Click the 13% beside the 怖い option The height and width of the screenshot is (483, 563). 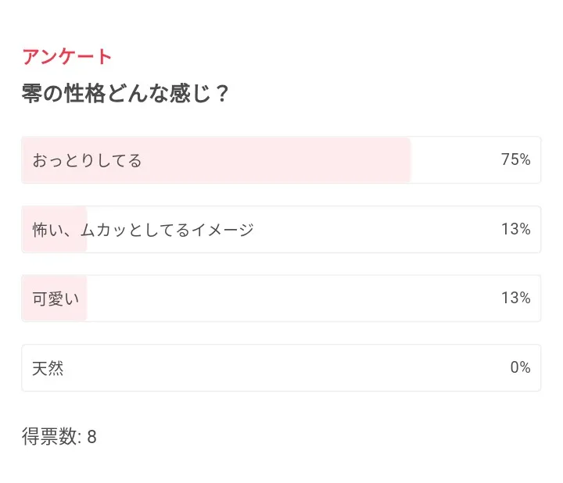pos(515,229)
